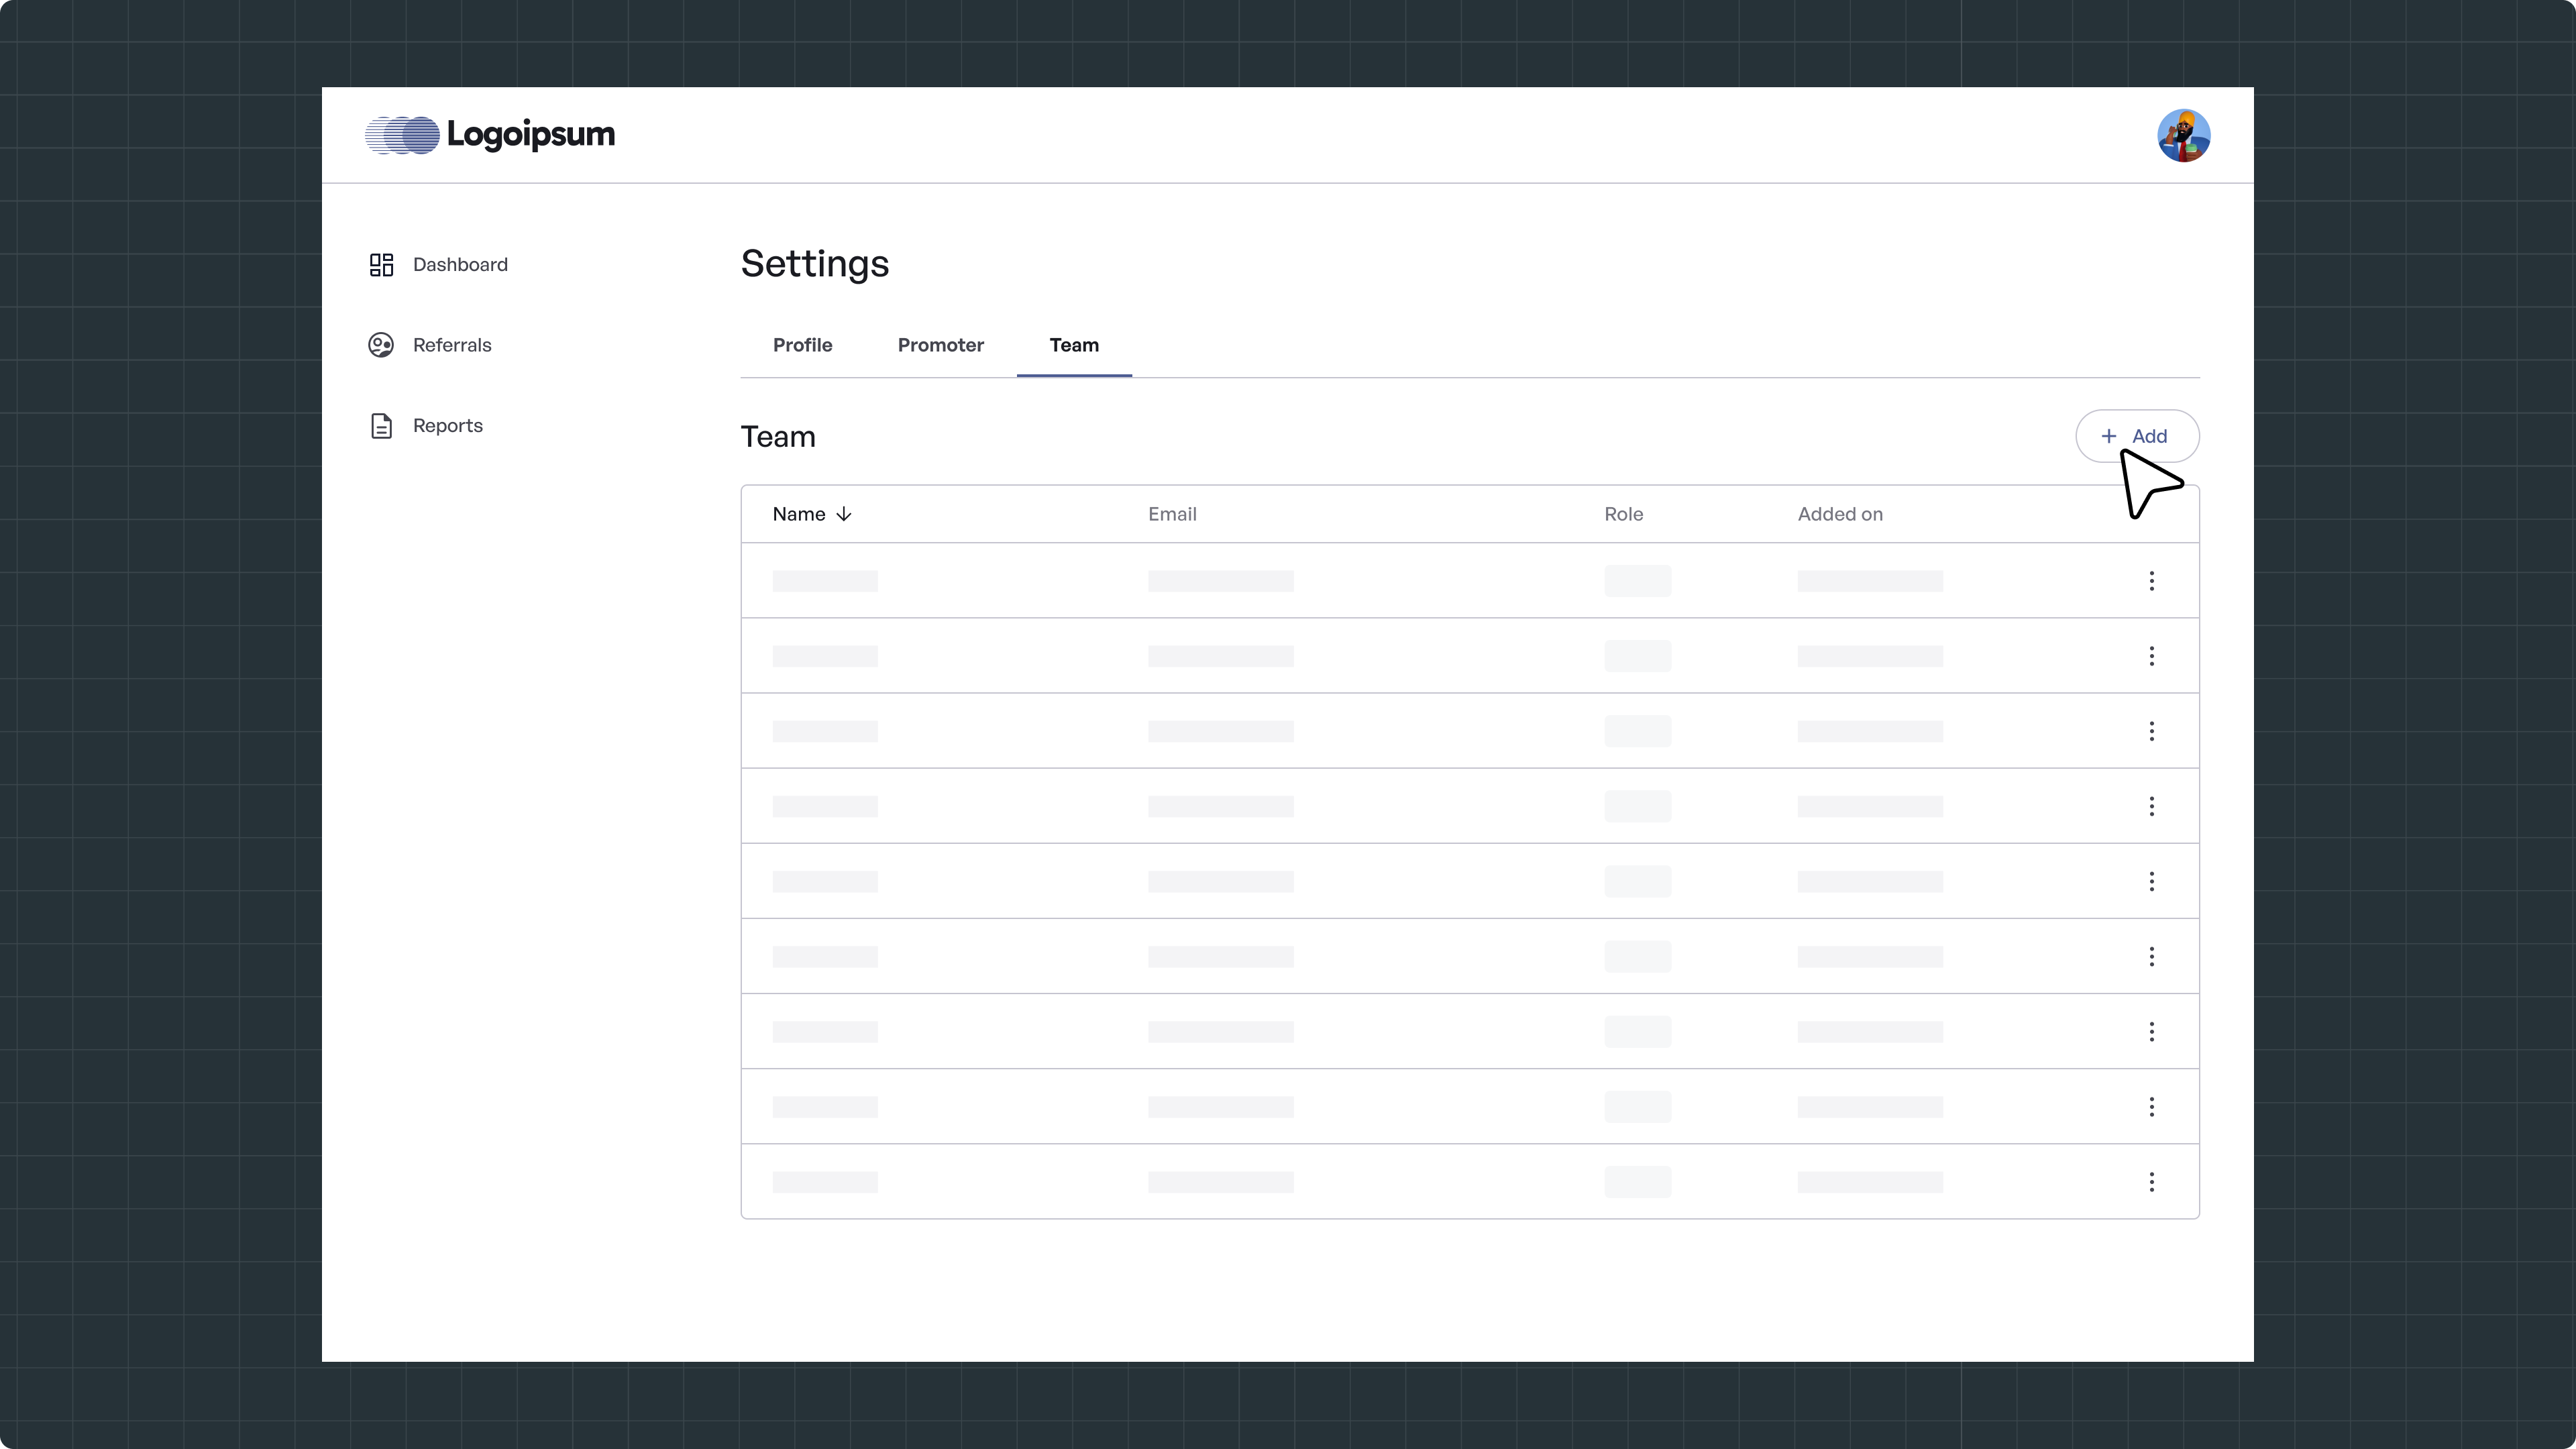Viewport: 2576px width, 1449px height.
Task: Go to Referrals page link
Action: click(x=452, y=345)
